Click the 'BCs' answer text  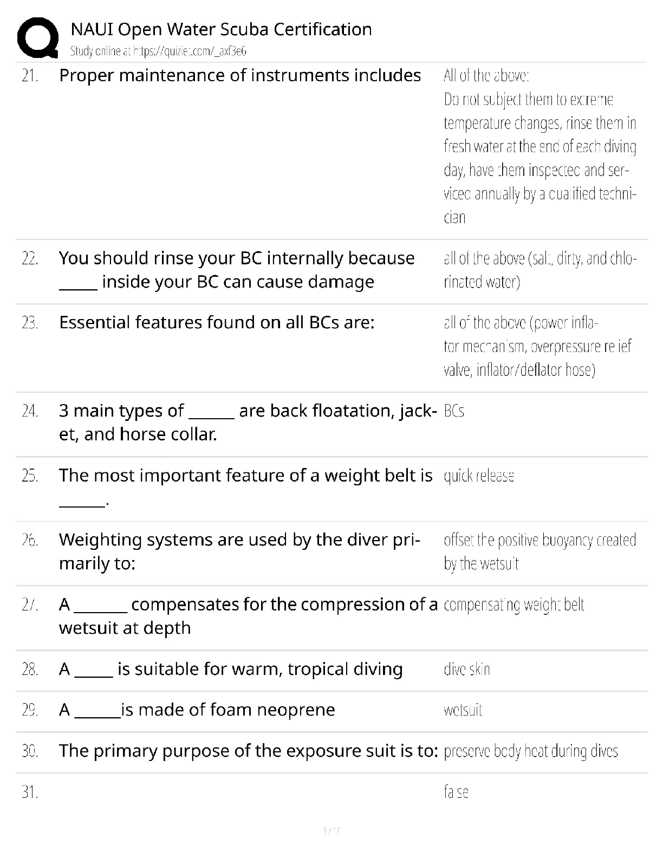(454, 412)
